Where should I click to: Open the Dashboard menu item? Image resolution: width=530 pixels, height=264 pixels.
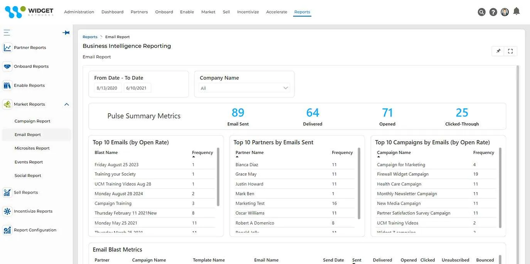coord(112,12)
